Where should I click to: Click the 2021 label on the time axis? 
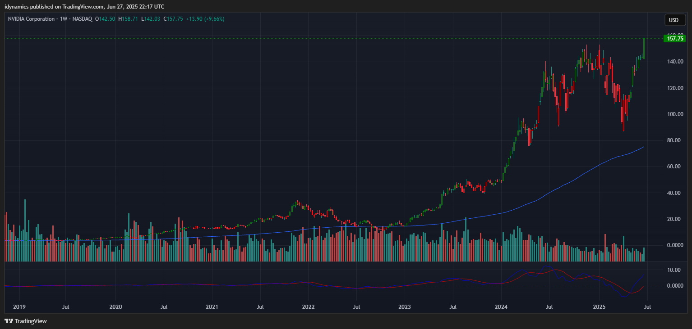point(212,307)
